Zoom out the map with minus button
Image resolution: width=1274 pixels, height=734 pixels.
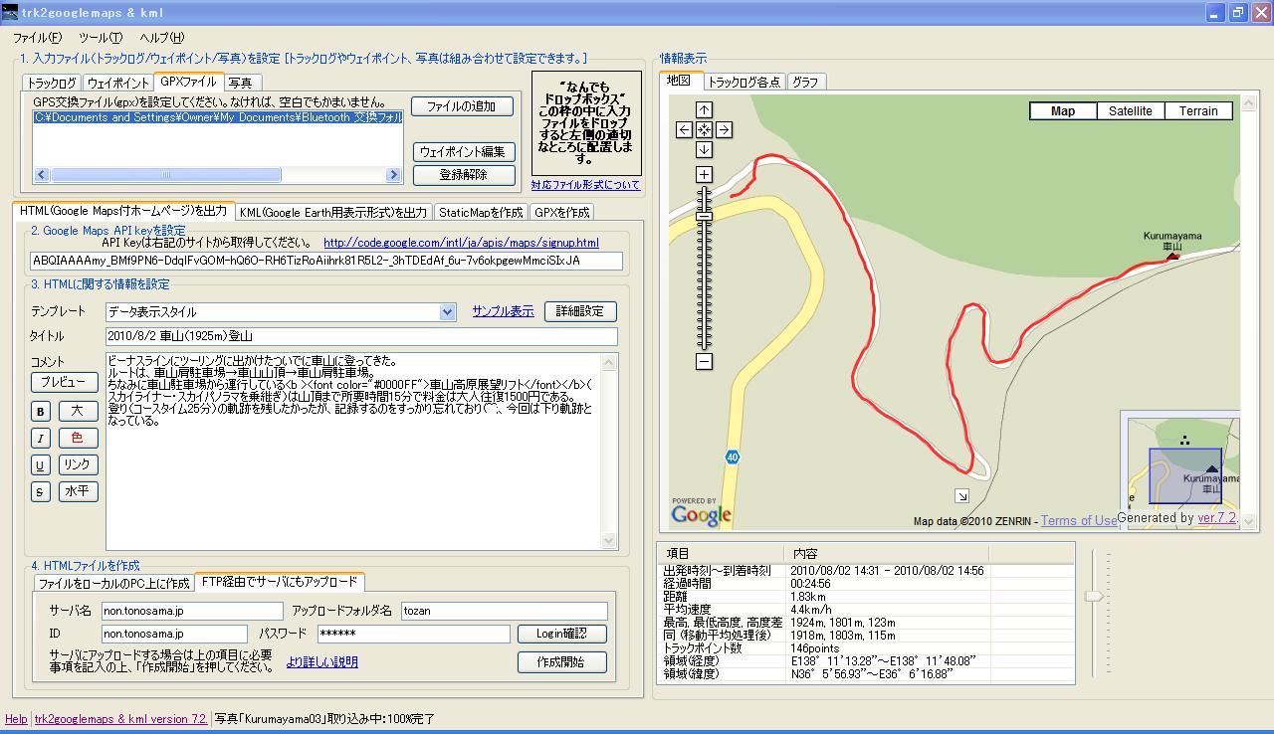tap(704, 362)
